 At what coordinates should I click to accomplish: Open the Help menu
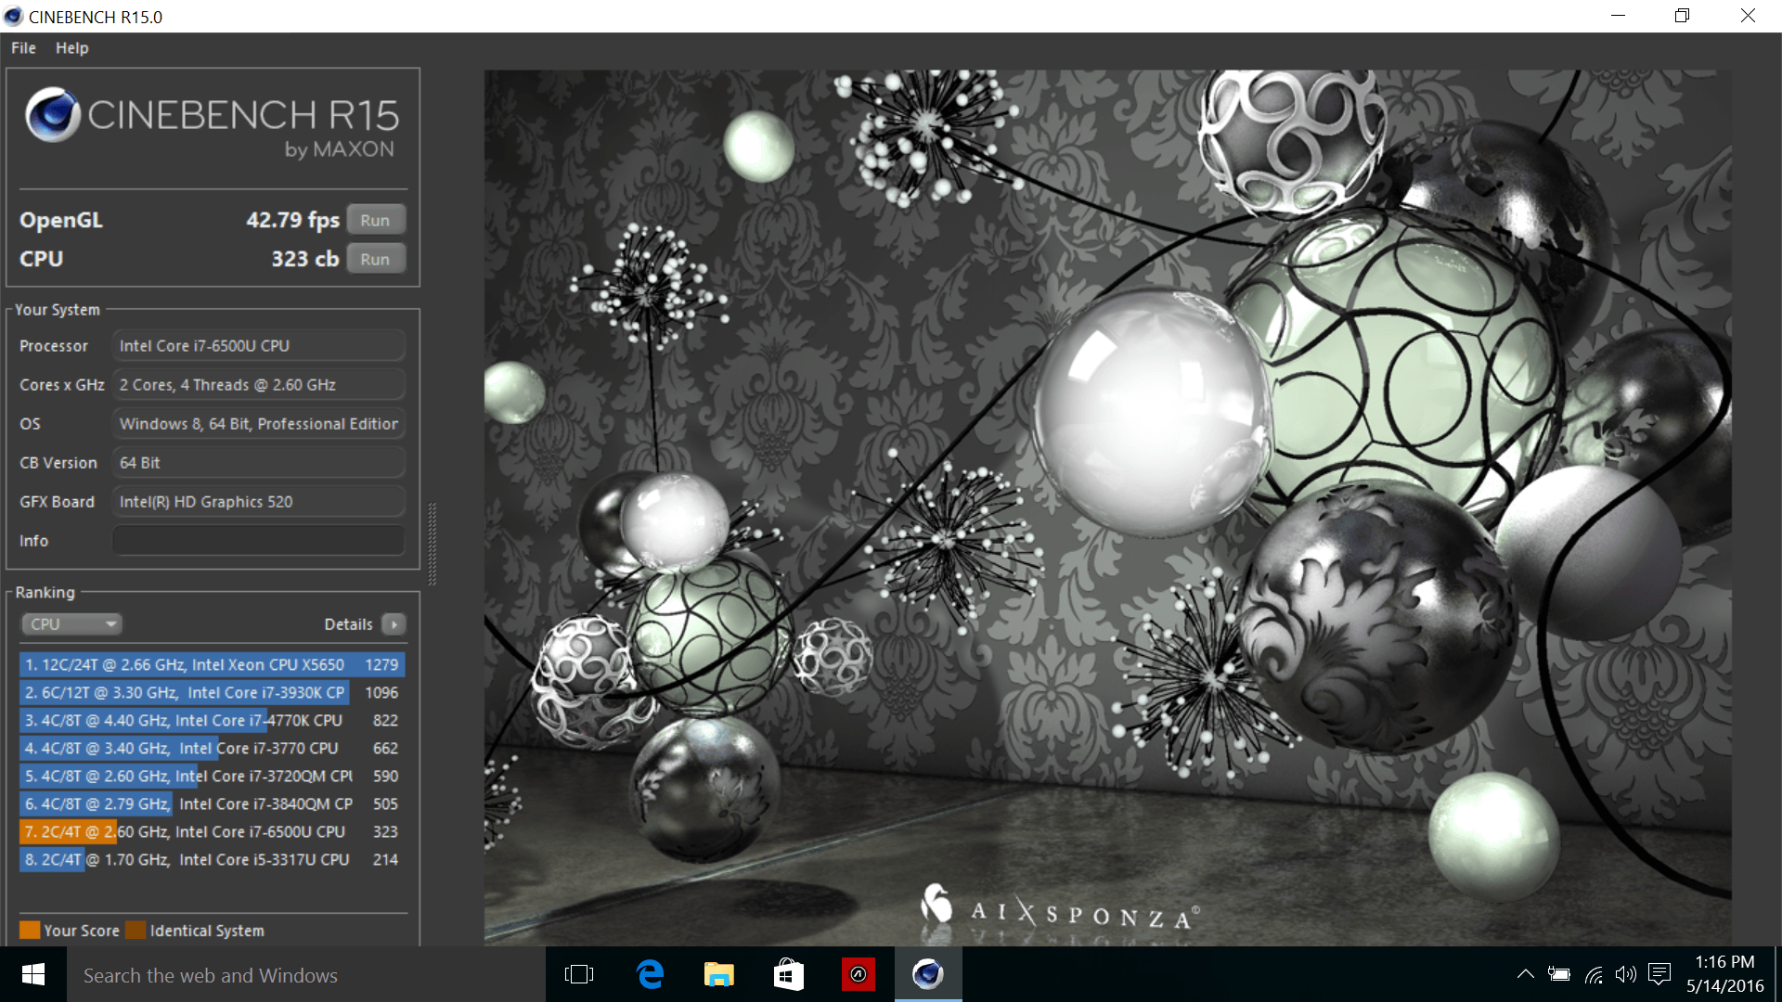tap(71, 48)
